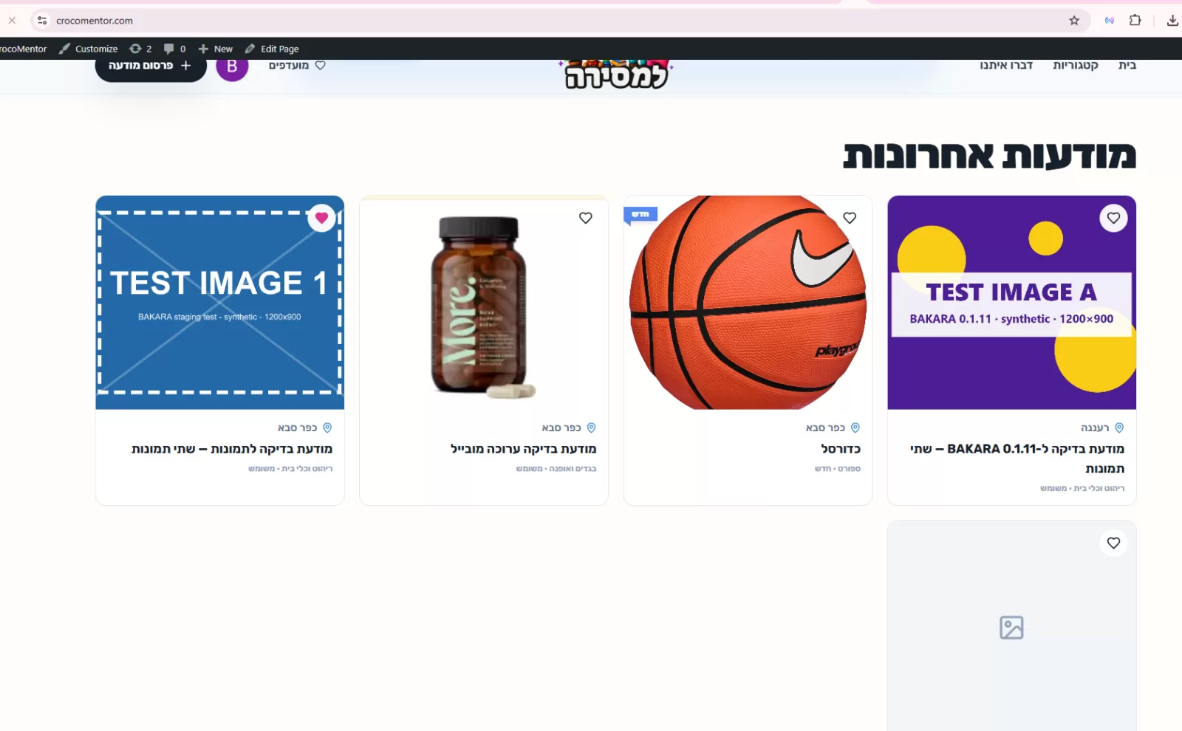This screenshot has height=731, width=1182.
Task: Open the כדורסל listing title
Action: tap(841, 449)
